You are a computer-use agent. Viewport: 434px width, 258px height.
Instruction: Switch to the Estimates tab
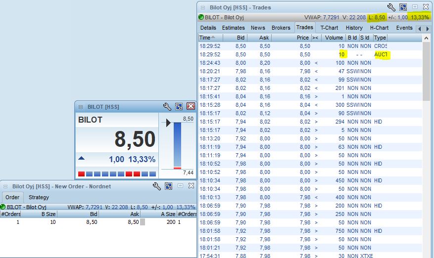pyautogui.click(x=233, y=28)
